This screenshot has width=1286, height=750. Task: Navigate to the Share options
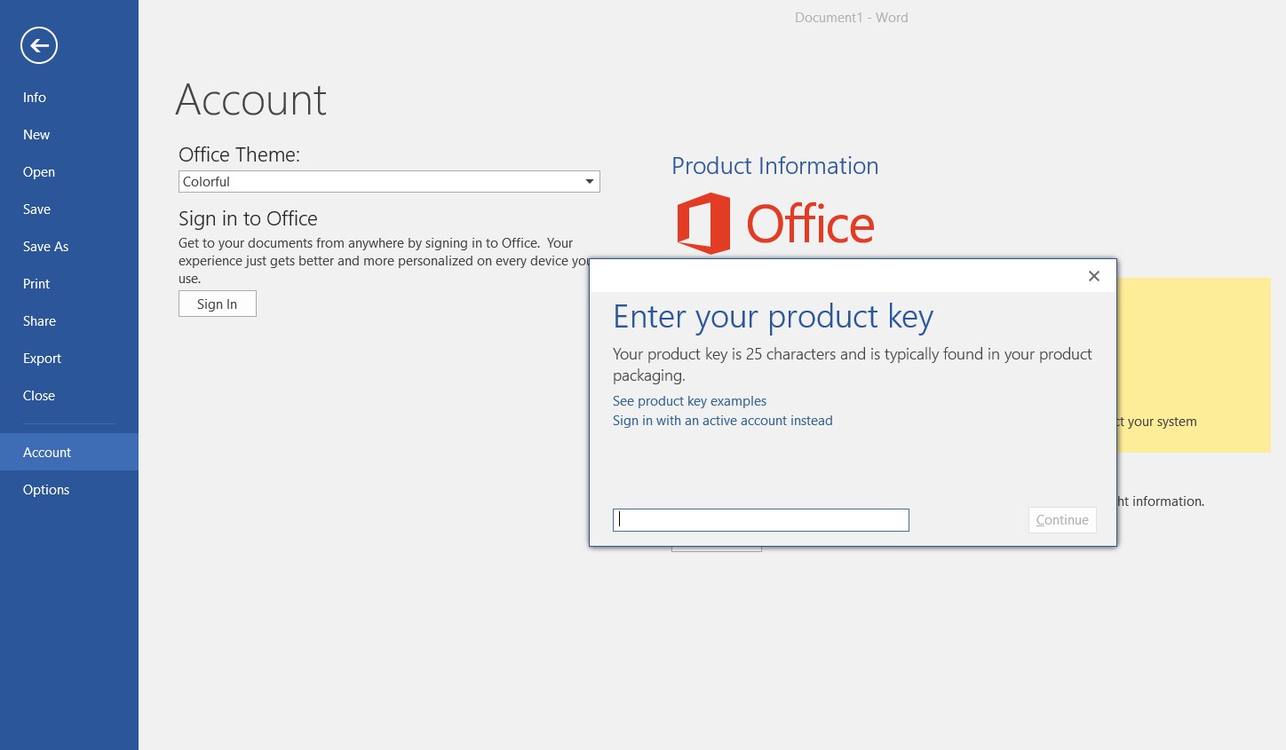coord(39,320)
